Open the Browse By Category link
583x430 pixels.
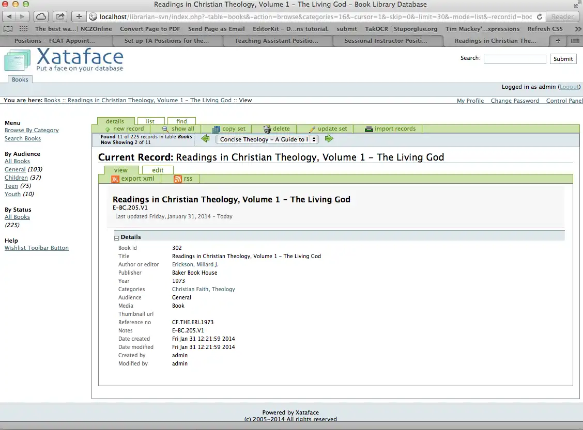(x=32, y=130)
